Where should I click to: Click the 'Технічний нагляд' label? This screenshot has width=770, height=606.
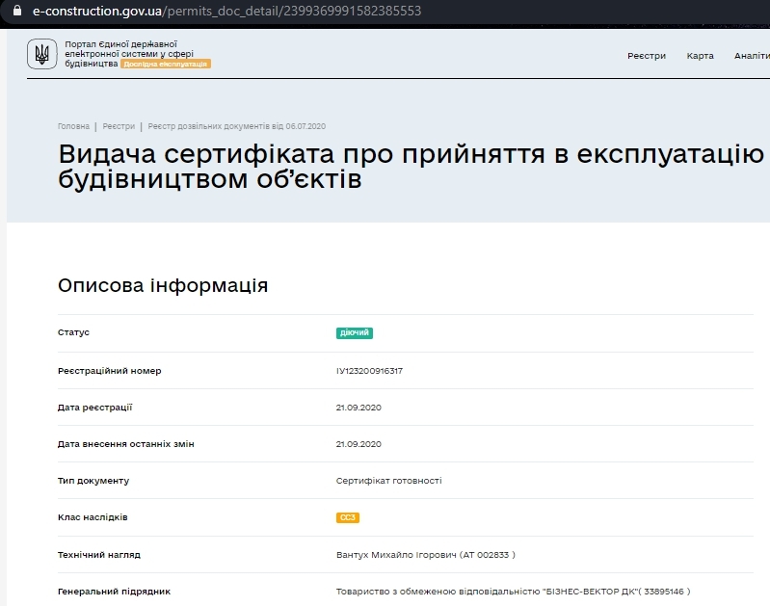(98, 555)
